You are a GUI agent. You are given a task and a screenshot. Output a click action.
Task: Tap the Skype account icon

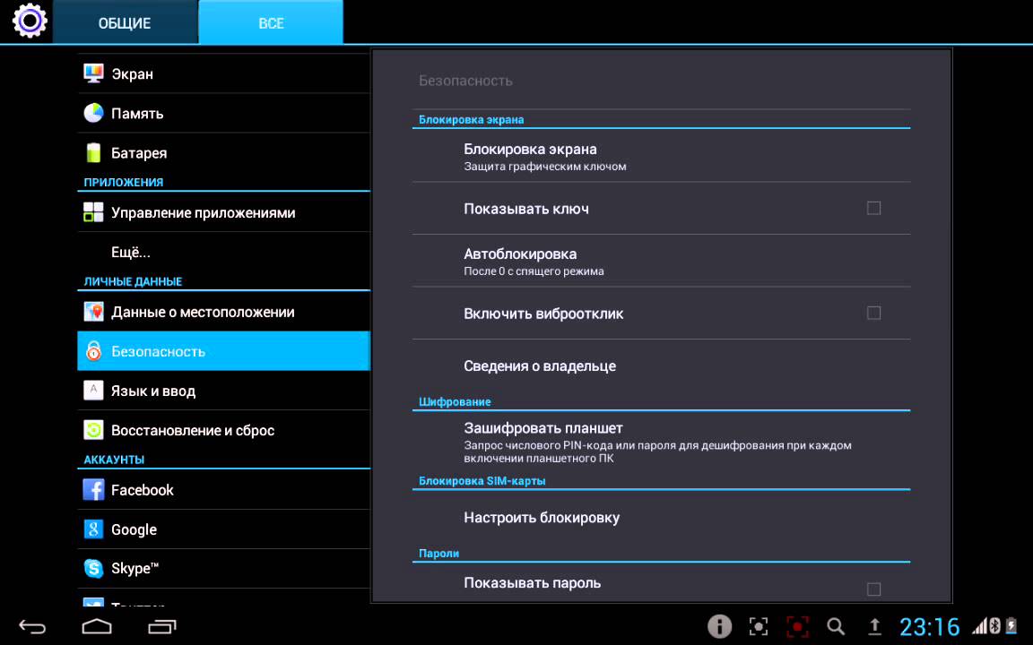point(93,568)
